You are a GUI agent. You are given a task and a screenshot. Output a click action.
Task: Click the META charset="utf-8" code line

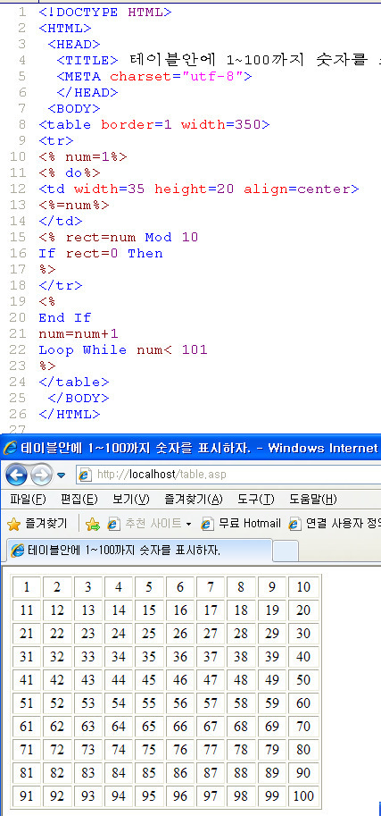coord(154,77)
